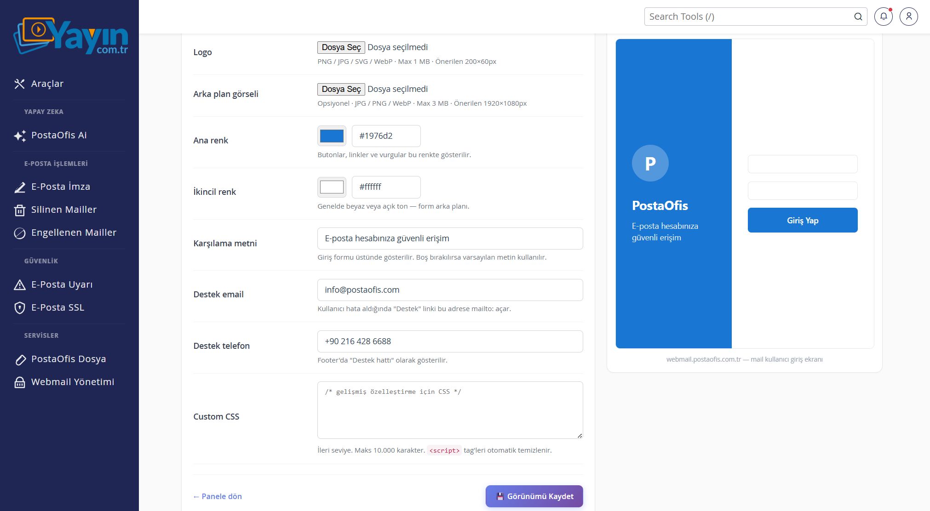Viewport: 930px width, 511px height.
Task: Click the YAPAY ZEKA section header
Action: point(44,112)
